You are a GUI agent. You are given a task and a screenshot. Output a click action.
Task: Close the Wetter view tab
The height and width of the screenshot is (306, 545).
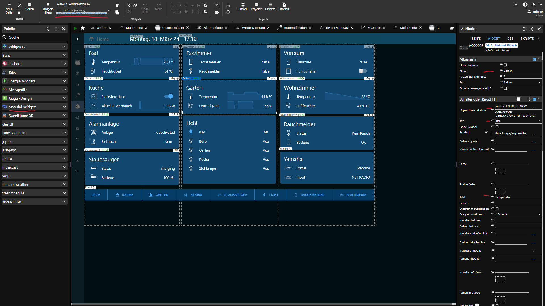click(110, 28)
